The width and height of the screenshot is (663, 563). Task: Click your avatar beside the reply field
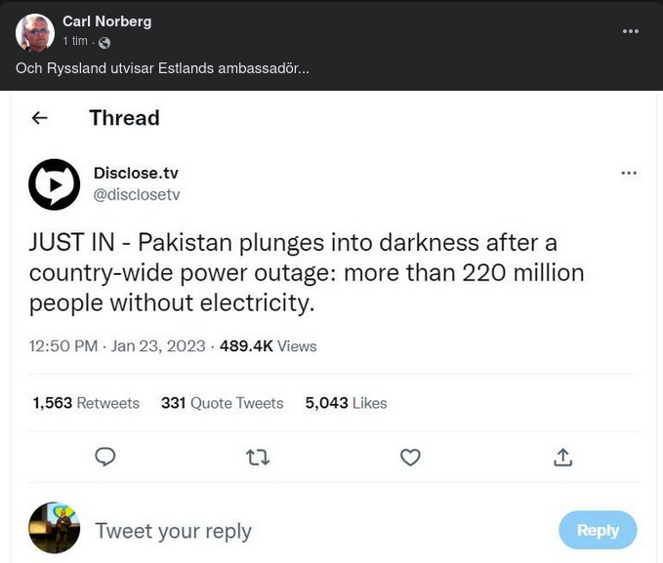[54, 529]
